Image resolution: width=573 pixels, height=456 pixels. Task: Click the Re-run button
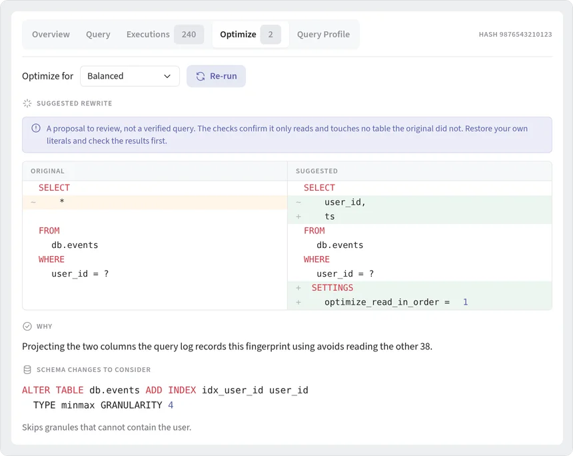pos(216,76)
